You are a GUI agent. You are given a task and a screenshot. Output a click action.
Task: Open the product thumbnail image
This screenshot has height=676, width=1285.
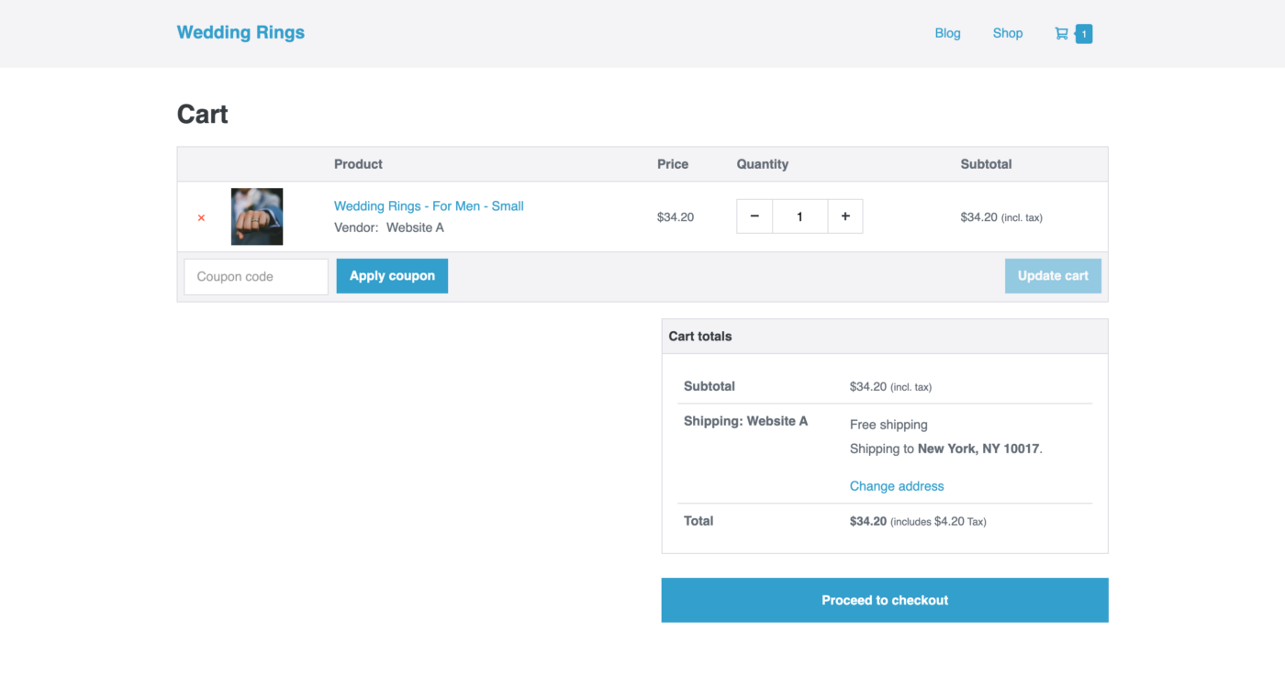tap(257, 216)
